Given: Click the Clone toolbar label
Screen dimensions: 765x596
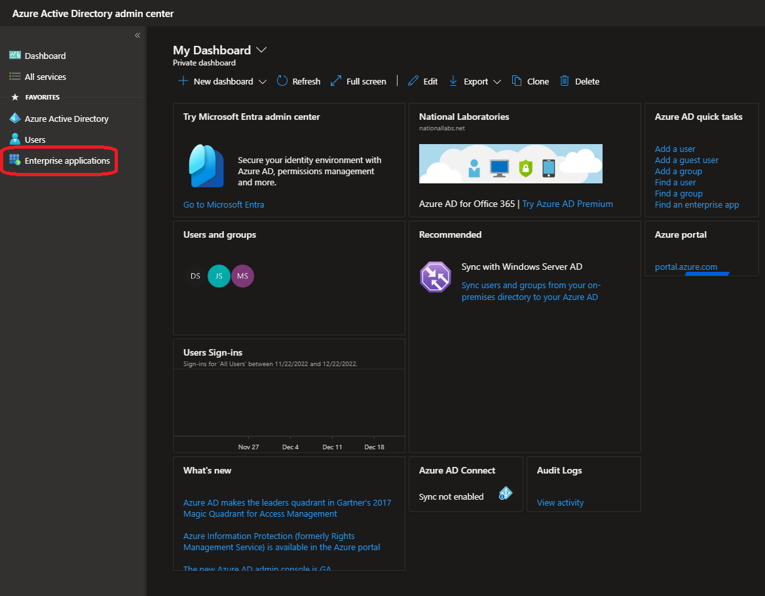Looking at the screenshot, I should click(x=538, y=81).
